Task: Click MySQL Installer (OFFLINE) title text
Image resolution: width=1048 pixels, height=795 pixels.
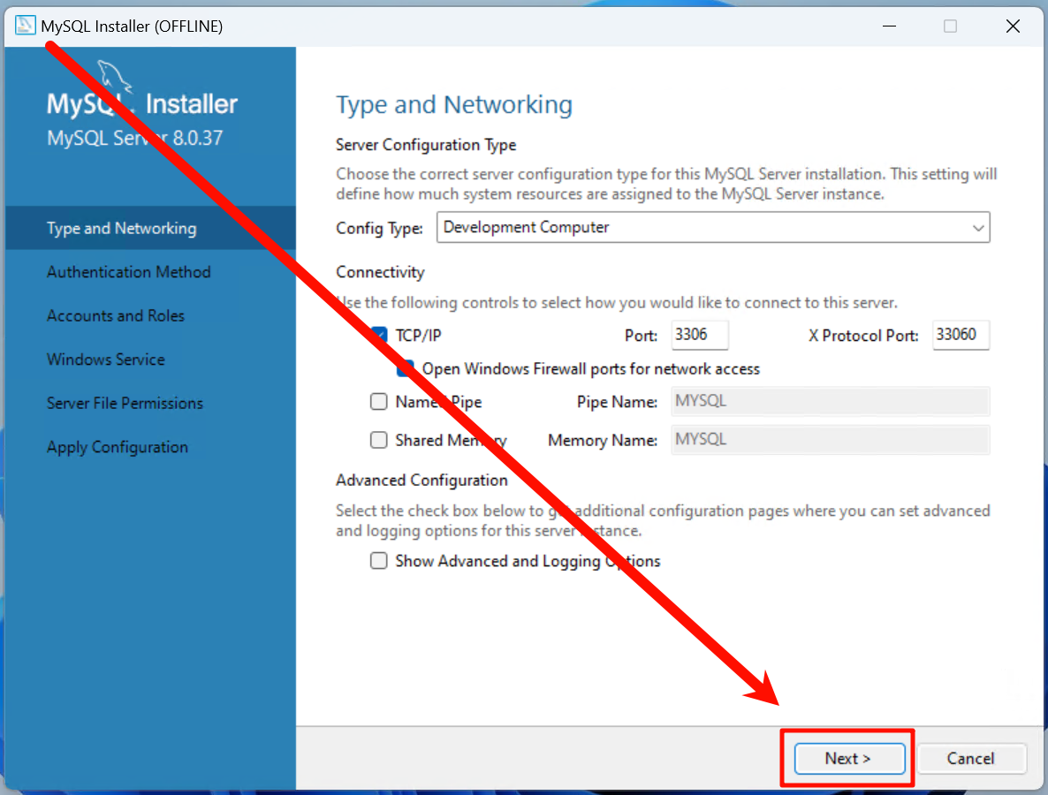Action: coord(132,26)
